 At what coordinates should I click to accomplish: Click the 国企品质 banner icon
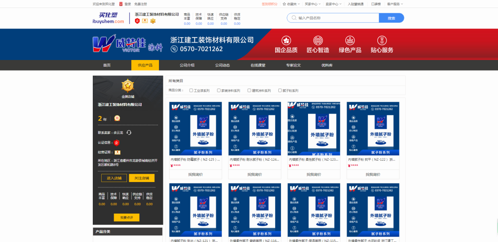pos(286,40)
